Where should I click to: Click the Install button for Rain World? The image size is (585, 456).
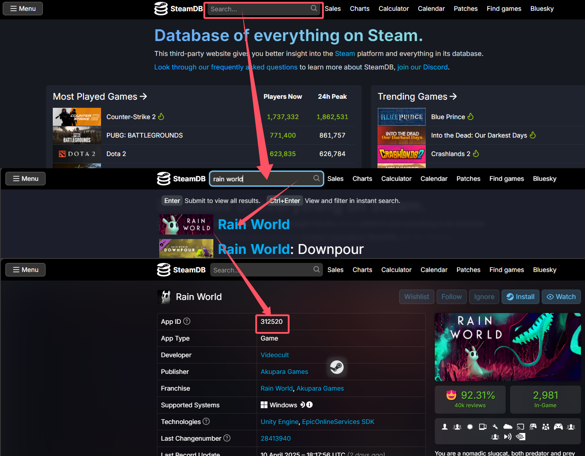click(521, 296)
